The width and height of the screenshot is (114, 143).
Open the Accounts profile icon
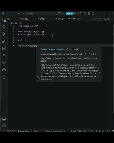pyautogui.click(x=4, y=119)
